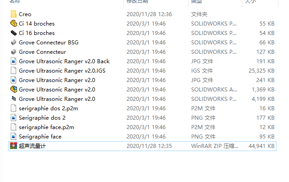Select the file serigraphie dos 2.p2m
Image resolution: width=289 pixels, height=182 pixels.
click(48, 108)
